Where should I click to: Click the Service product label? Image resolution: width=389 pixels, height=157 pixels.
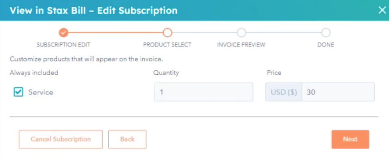tap(41, 92)
